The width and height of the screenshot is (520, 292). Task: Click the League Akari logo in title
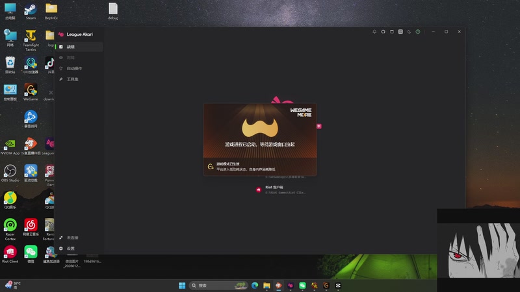(x=61, y=34)
